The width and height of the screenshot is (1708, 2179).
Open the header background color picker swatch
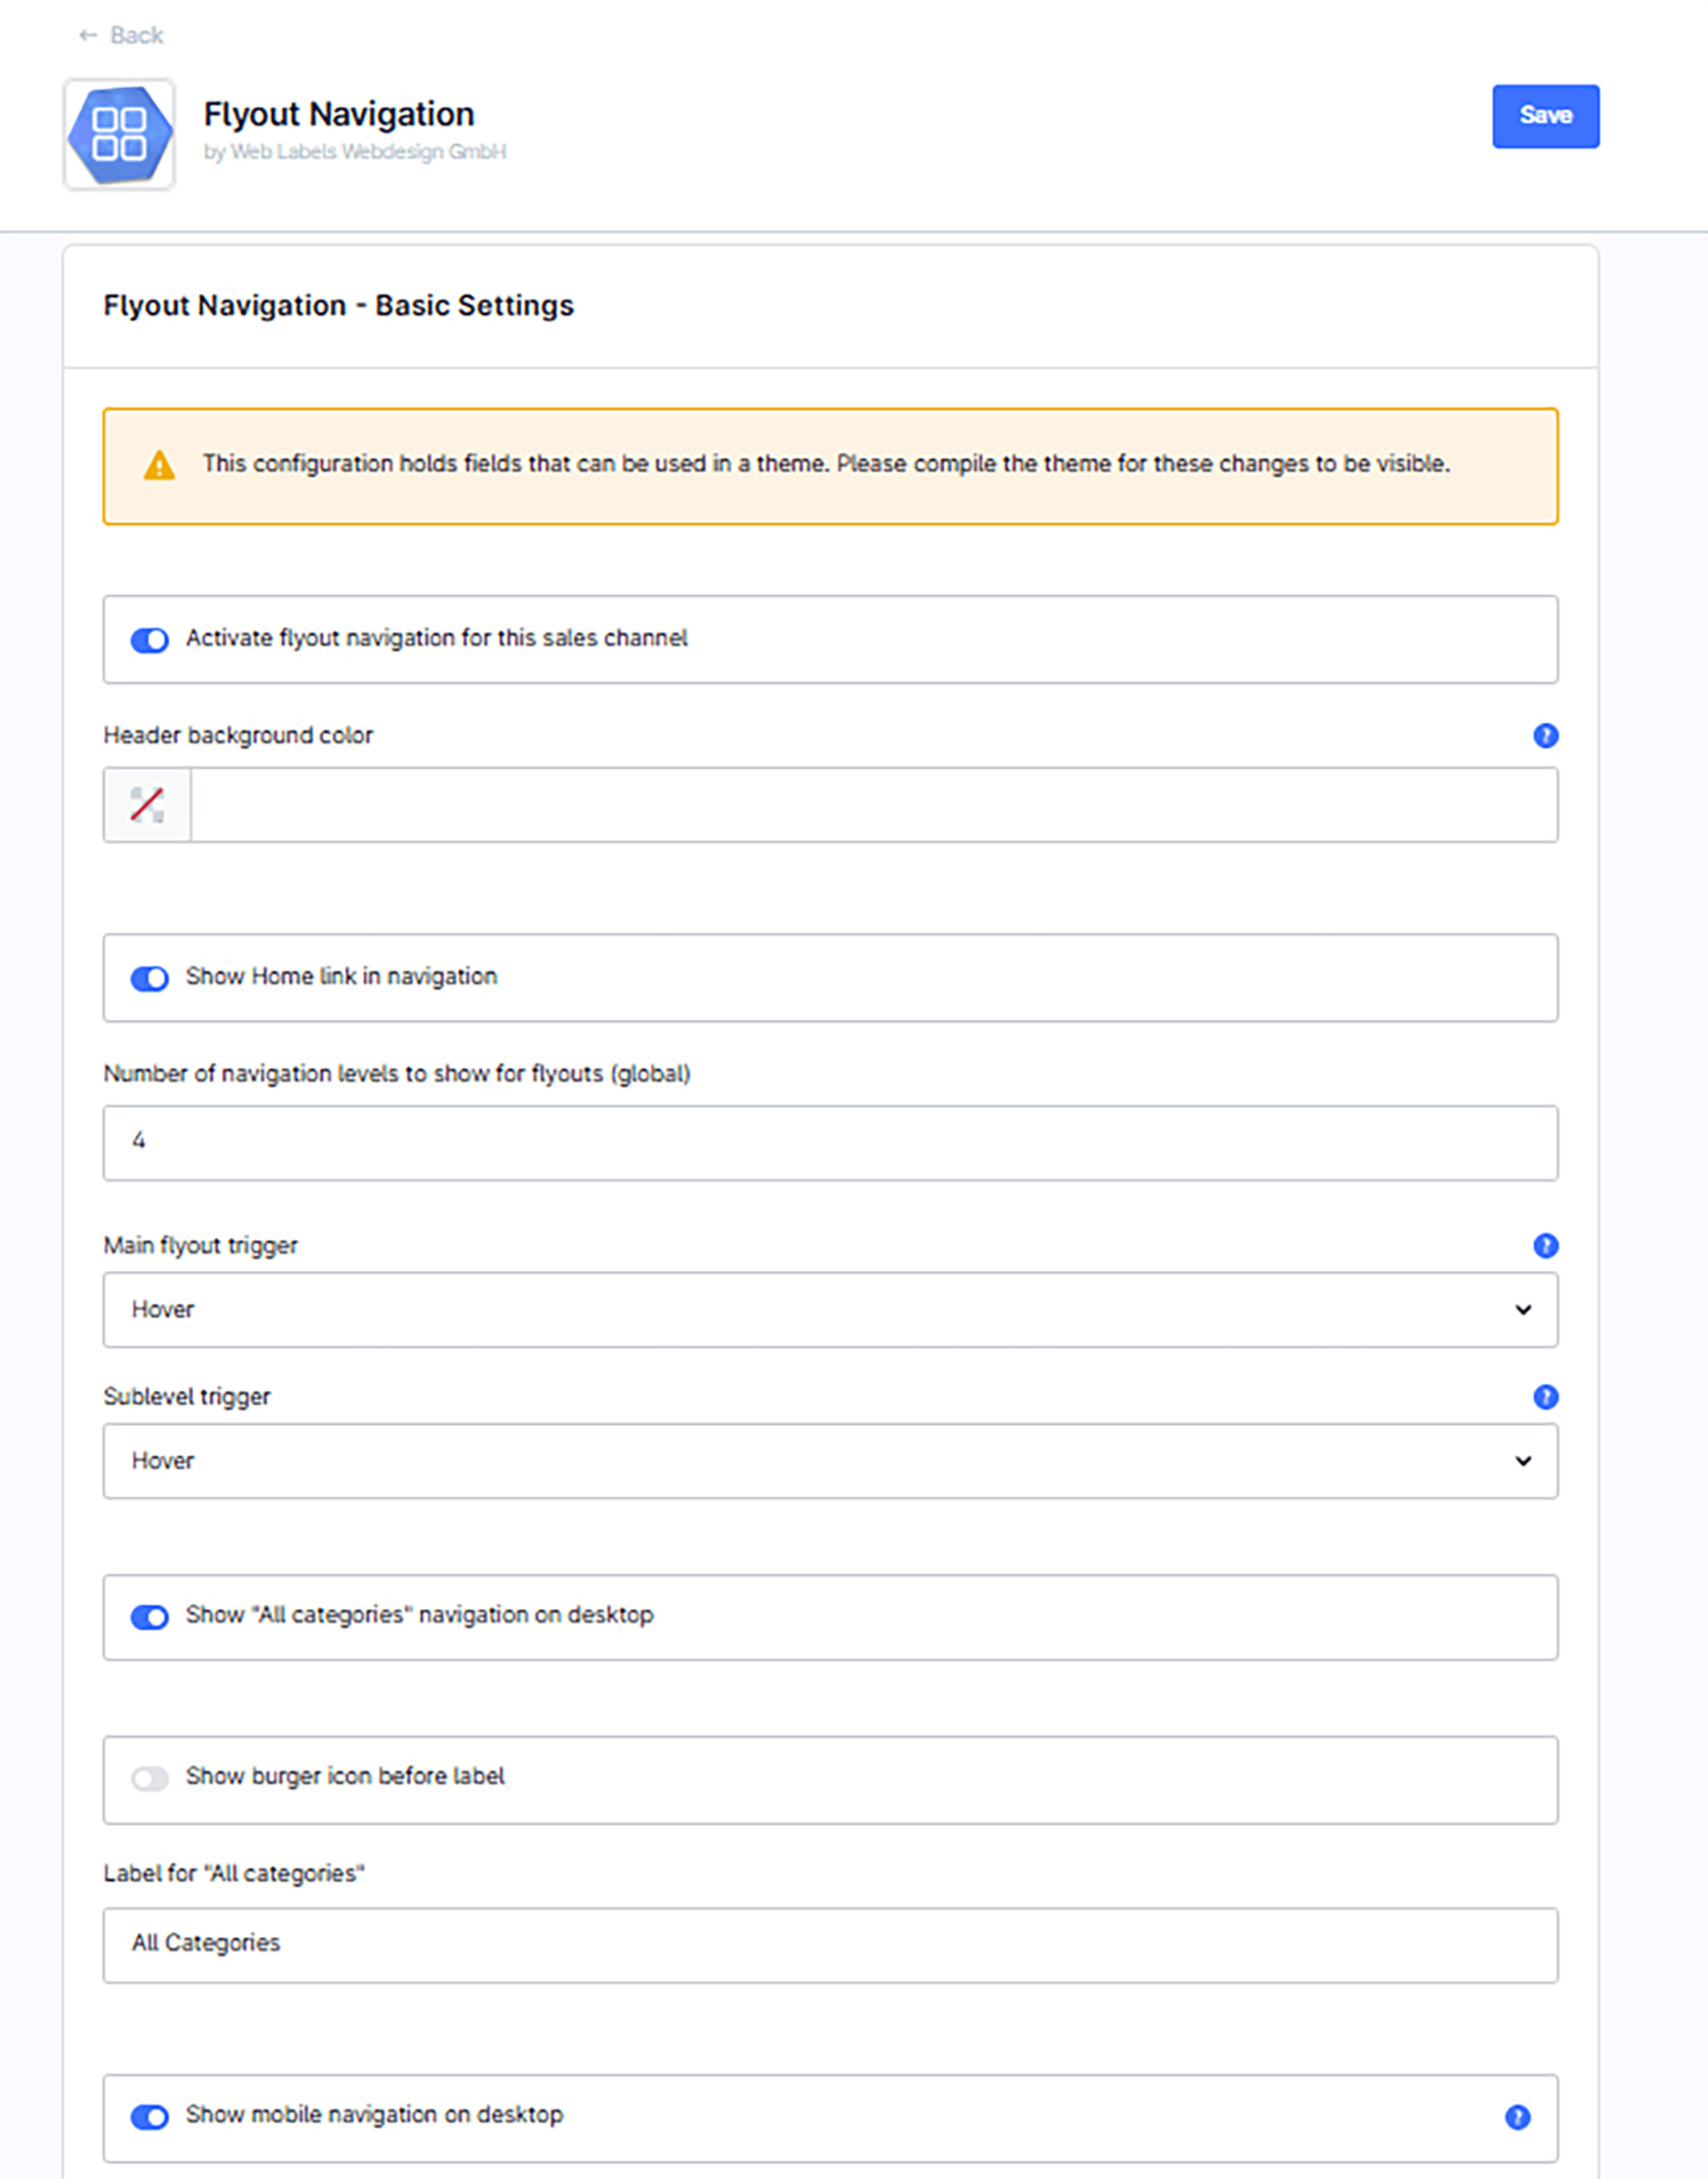(147, 805)
